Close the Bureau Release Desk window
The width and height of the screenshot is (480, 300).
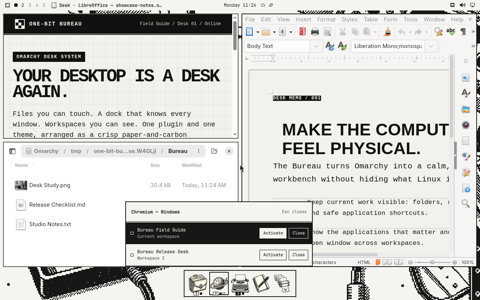pyautogui.click(x=298, y=255)
